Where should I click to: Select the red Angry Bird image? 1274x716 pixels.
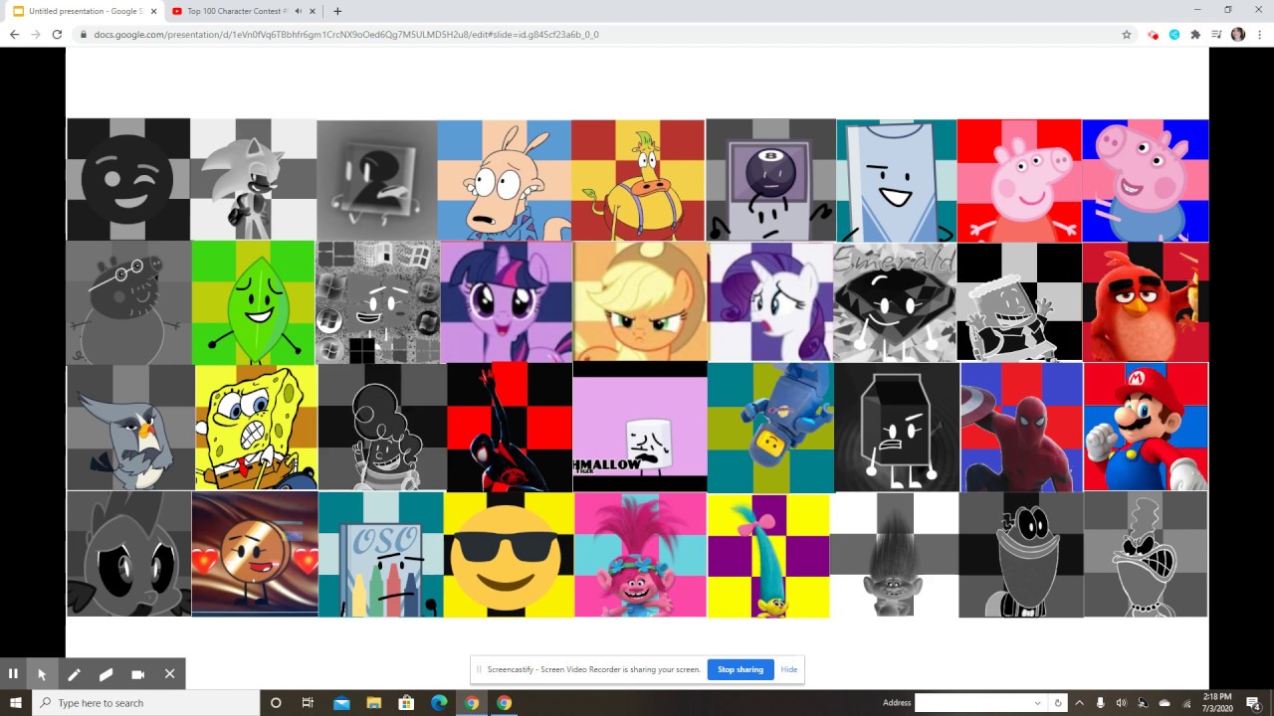[x=1146, y=302]
